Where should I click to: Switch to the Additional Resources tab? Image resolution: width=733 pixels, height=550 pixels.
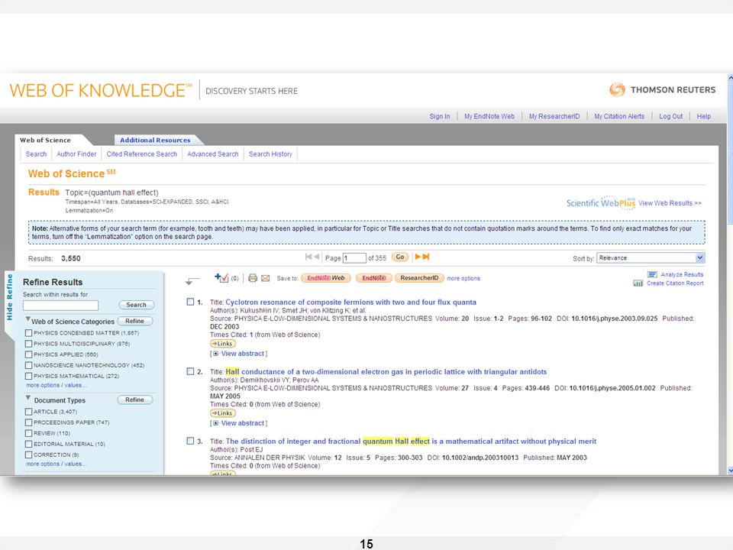[155, 140]
